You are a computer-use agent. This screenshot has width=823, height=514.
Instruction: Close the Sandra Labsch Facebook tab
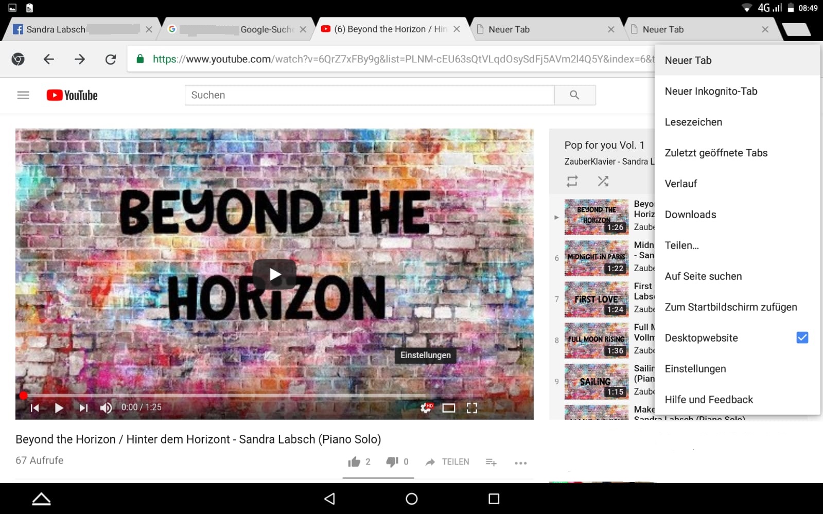pyautogui.click(x=149, y=29)
